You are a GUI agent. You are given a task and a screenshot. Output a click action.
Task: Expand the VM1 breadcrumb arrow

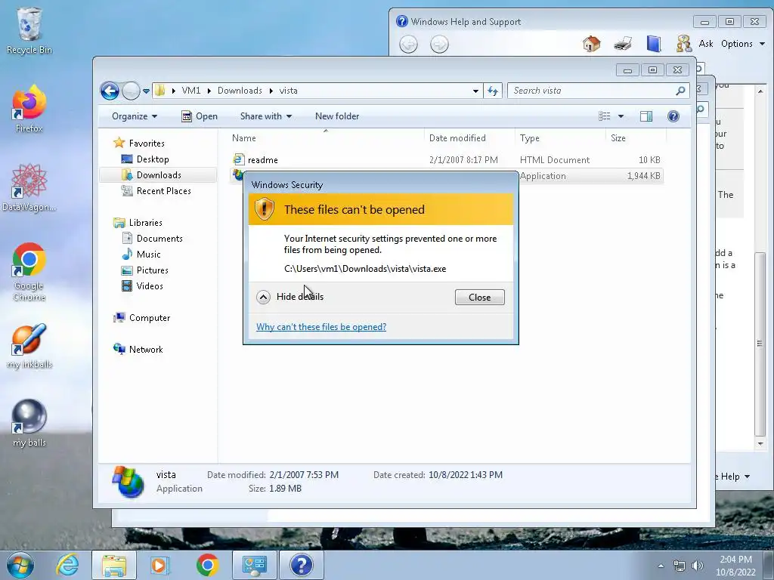coord(209,91)
